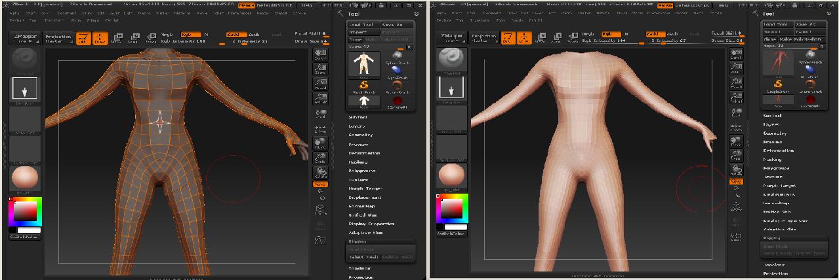839x280 pixels.
Task: Choose Scale transform icon in wireframe window toolbar
Action: click(133, 38)
